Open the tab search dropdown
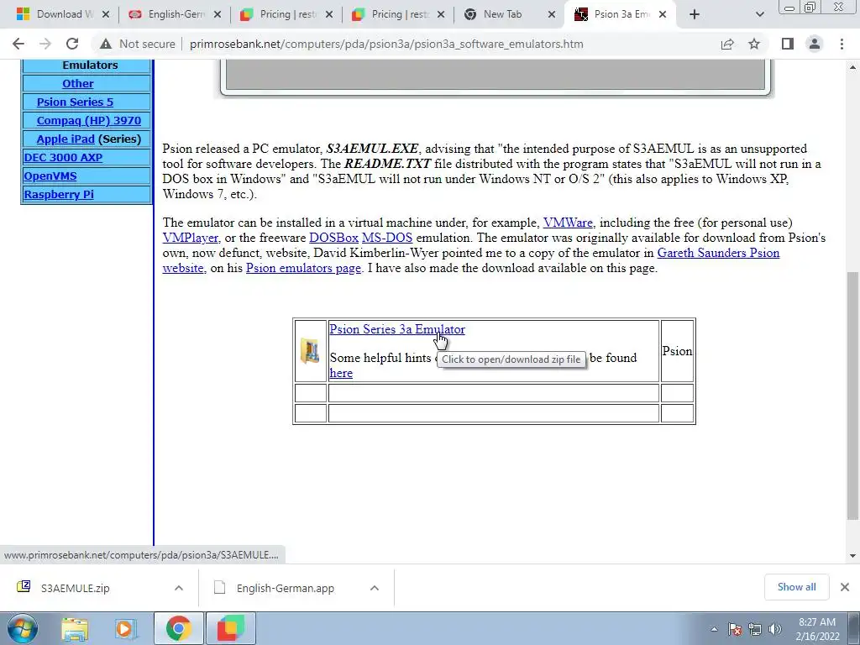860x645 pixels. coord(759,14)
